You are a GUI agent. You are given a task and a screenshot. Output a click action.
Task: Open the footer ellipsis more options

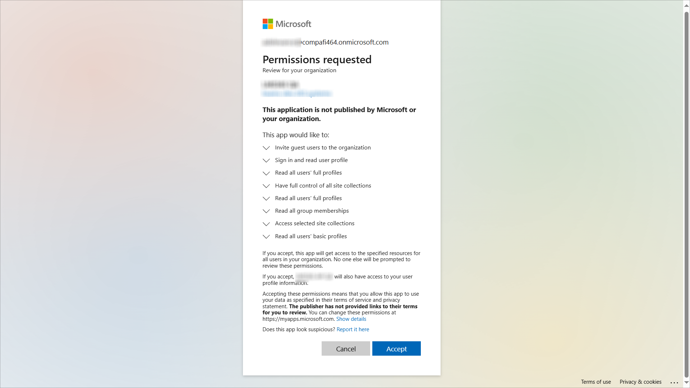[x=674, y=383]
